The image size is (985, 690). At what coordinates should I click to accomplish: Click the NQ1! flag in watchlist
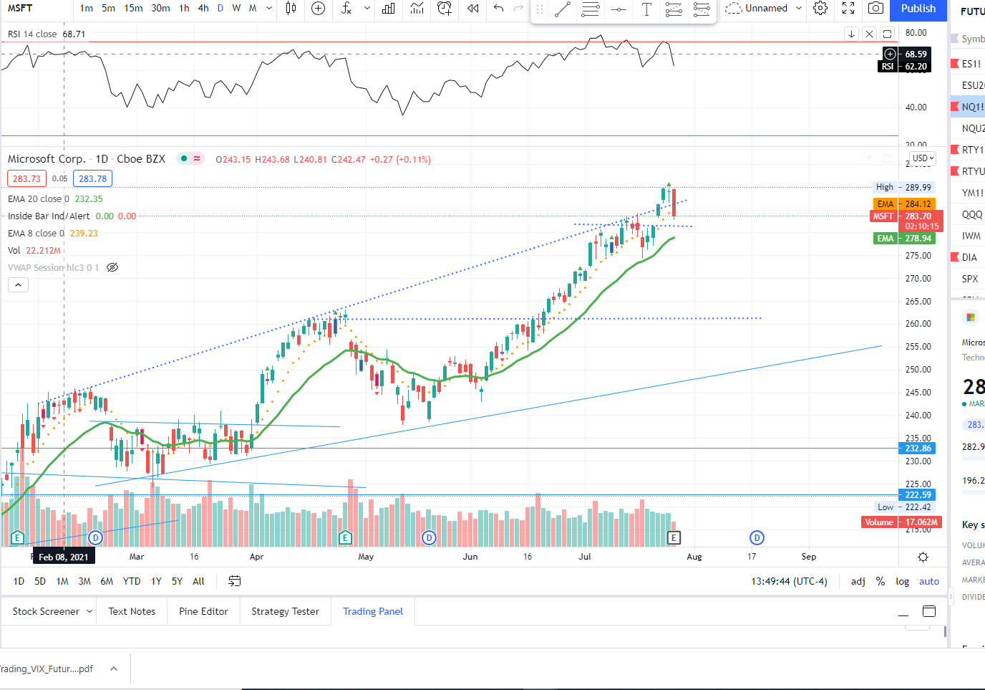pos(955,107)
